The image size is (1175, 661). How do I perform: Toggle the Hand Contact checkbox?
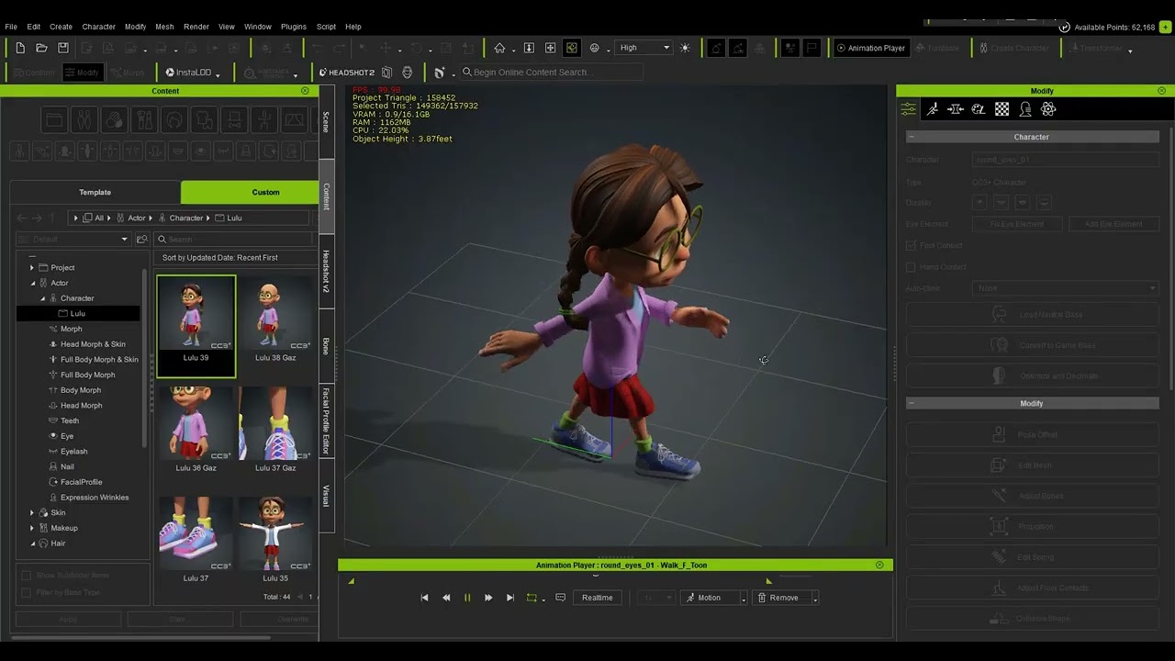(x=911, y=267)
